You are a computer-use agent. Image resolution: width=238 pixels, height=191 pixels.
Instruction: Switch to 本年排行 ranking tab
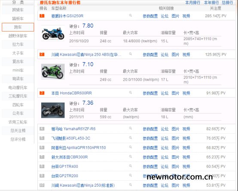point(211,3)
